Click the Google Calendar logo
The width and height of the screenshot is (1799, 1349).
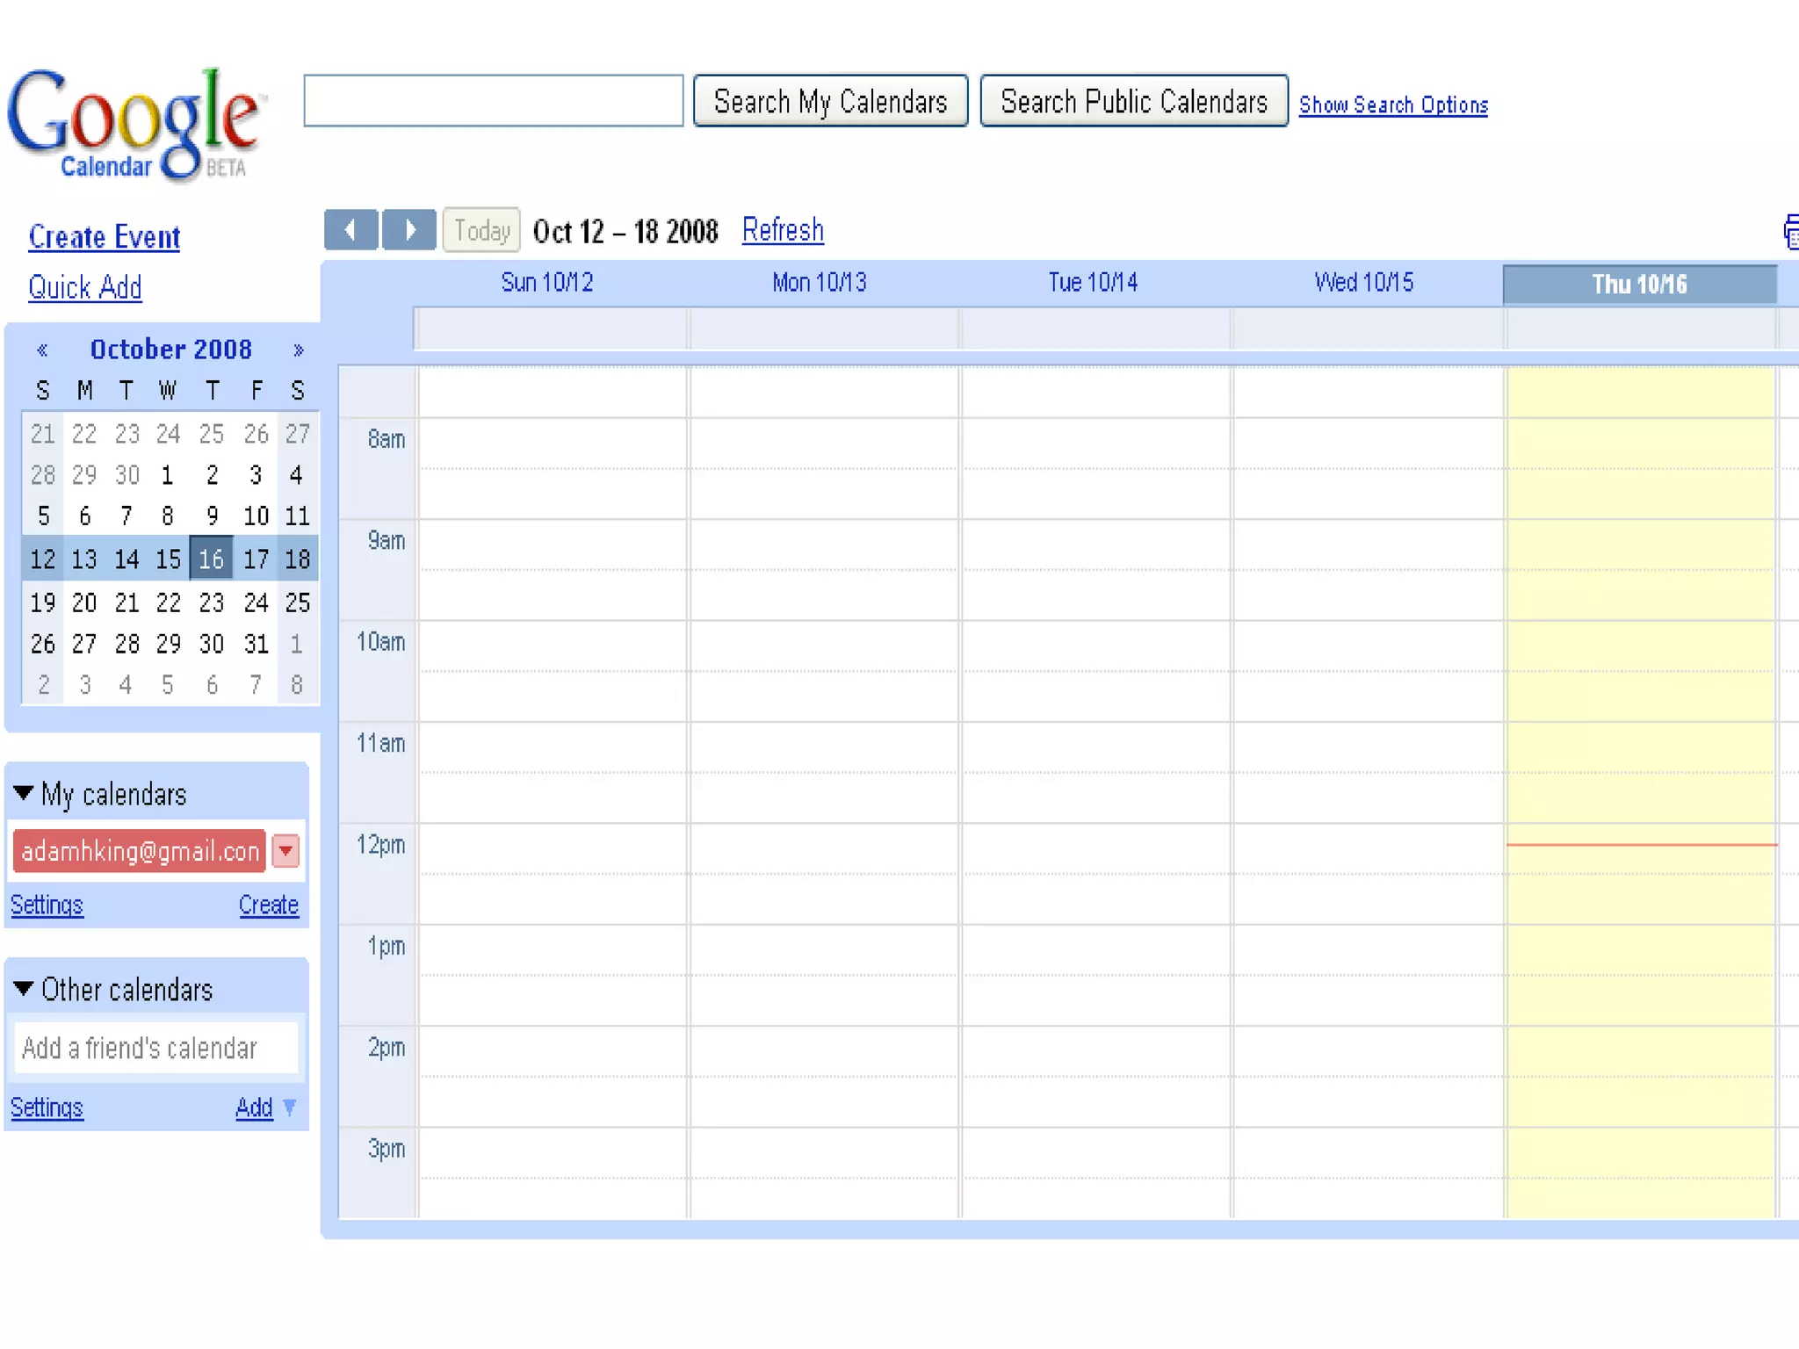[x=134, y=123]
